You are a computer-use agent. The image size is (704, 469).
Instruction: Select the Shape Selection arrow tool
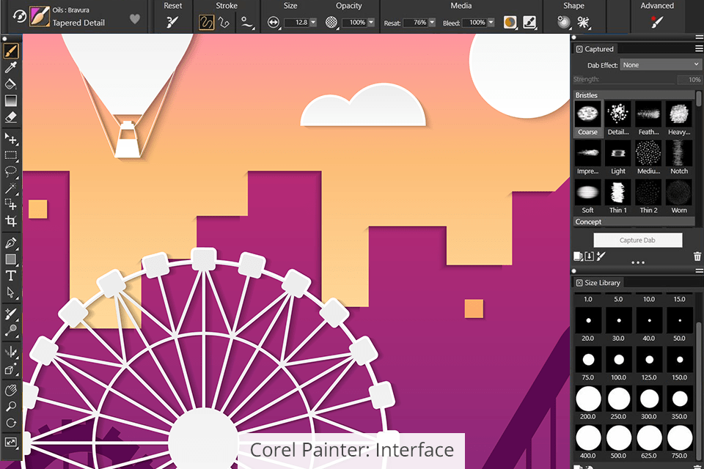coord(11,292)
